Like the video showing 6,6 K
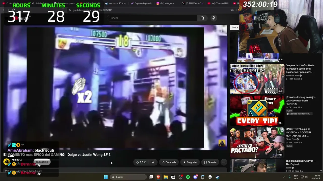 click(x=141, y=162)
